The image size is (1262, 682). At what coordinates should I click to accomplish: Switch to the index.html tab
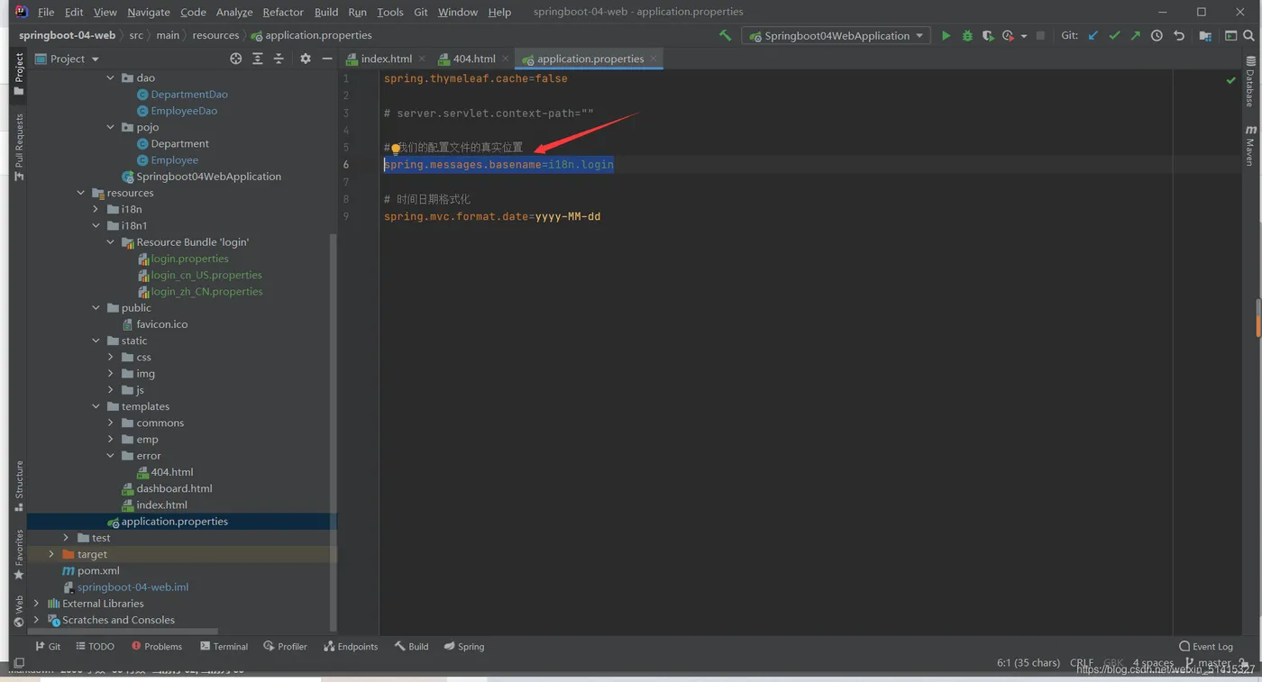pyautogui.click(x=386, y=59)
